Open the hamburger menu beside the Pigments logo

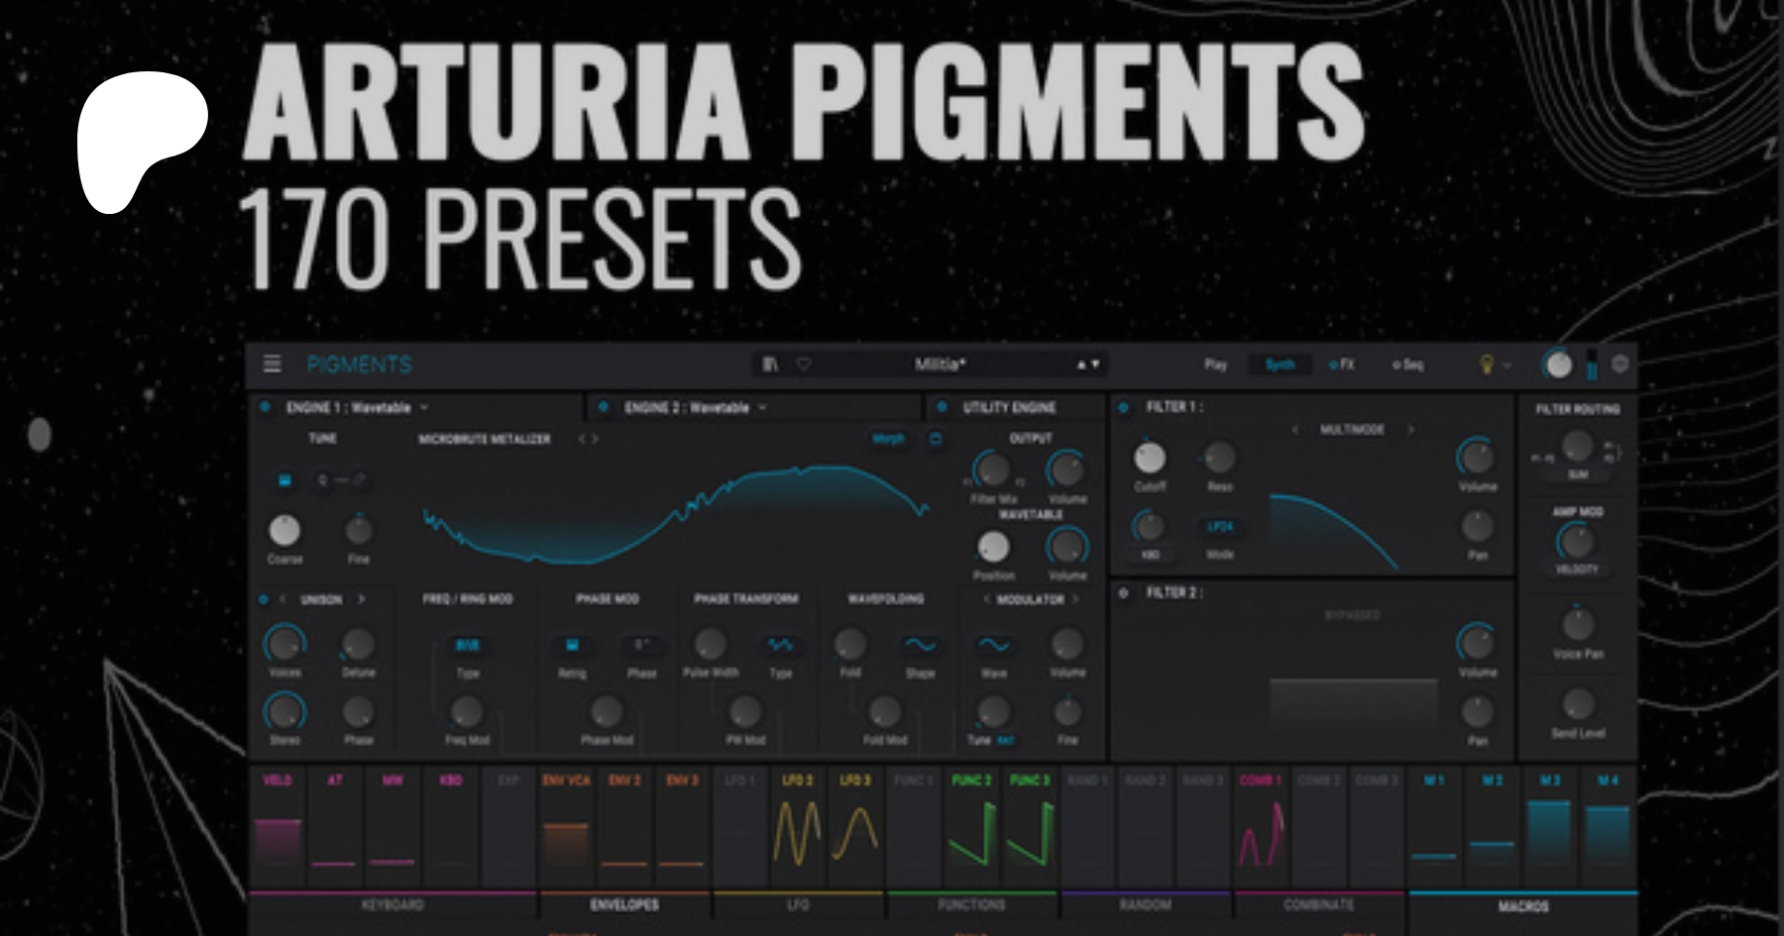point(273,364)
